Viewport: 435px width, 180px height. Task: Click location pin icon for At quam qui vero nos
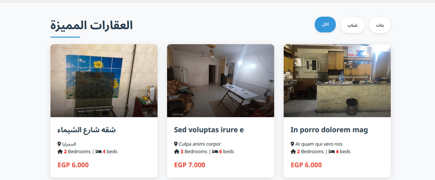293,144
